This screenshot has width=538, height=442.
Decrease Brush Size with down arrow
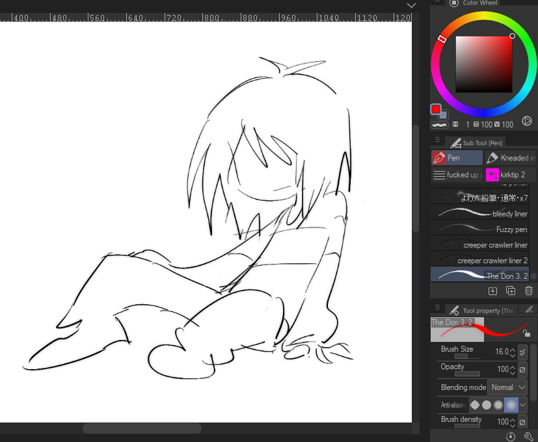pos(513,356)
